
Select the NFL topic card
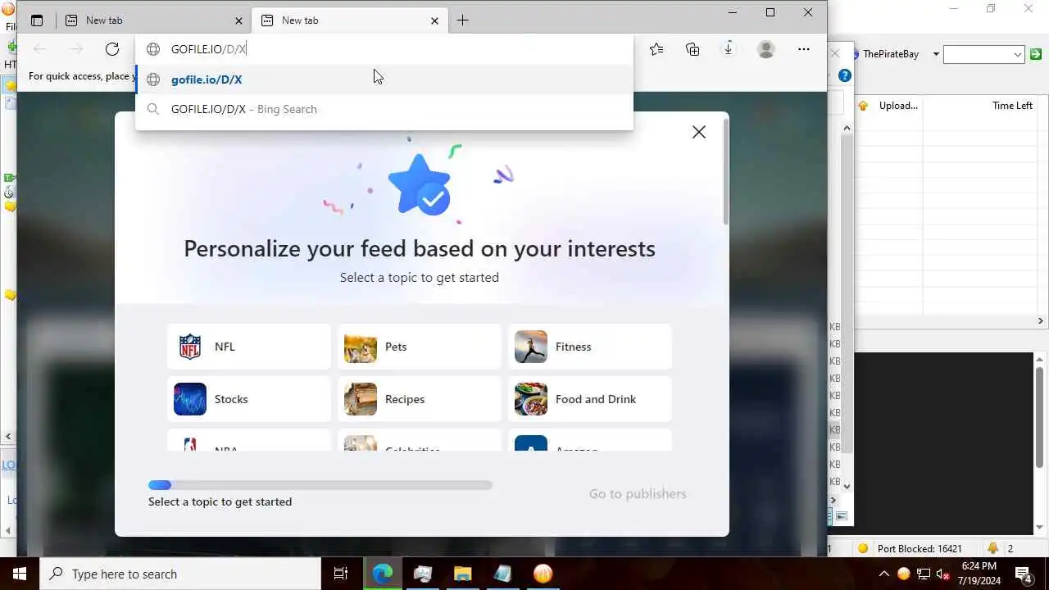[x=249, y=347]
